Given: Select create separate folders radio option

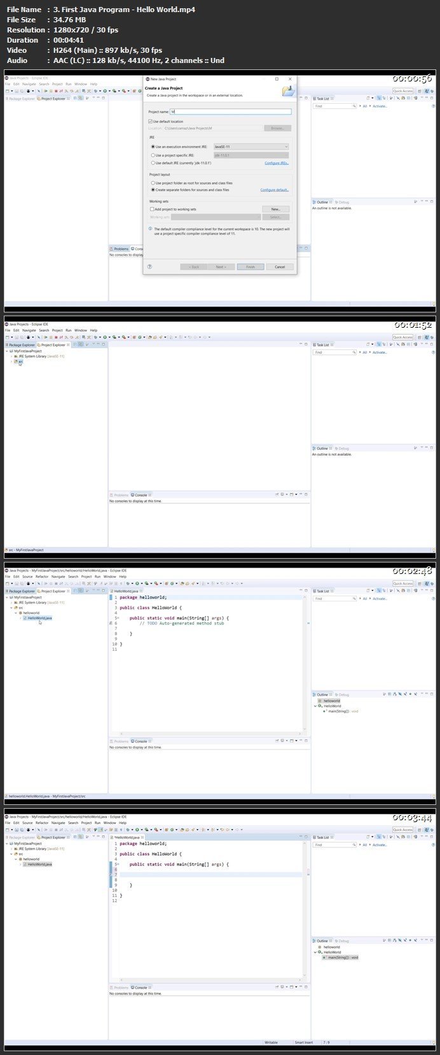Looking at the screenshot, I should point(153,190).
